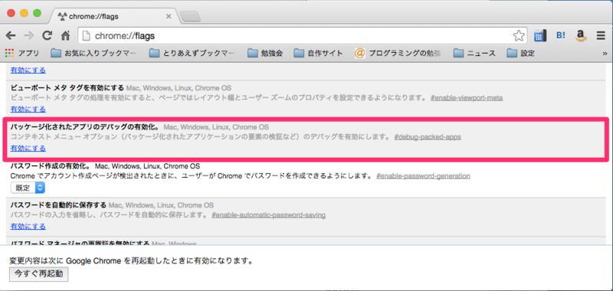Viewport: 613px width, 291px height.
Task: Go back with the back arrow
Action: click(11, 36)
